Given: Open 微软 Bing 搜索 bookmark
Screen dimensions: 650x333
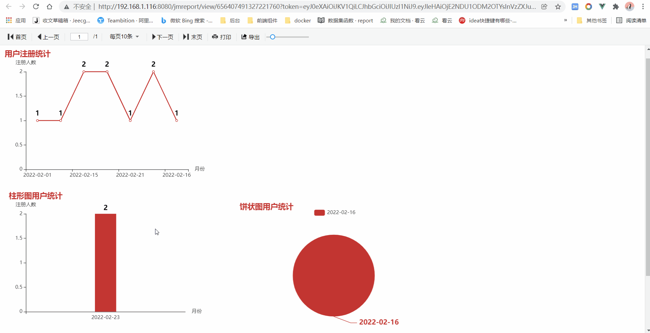Looking at the screenshot, I should [x=187, y=20].
